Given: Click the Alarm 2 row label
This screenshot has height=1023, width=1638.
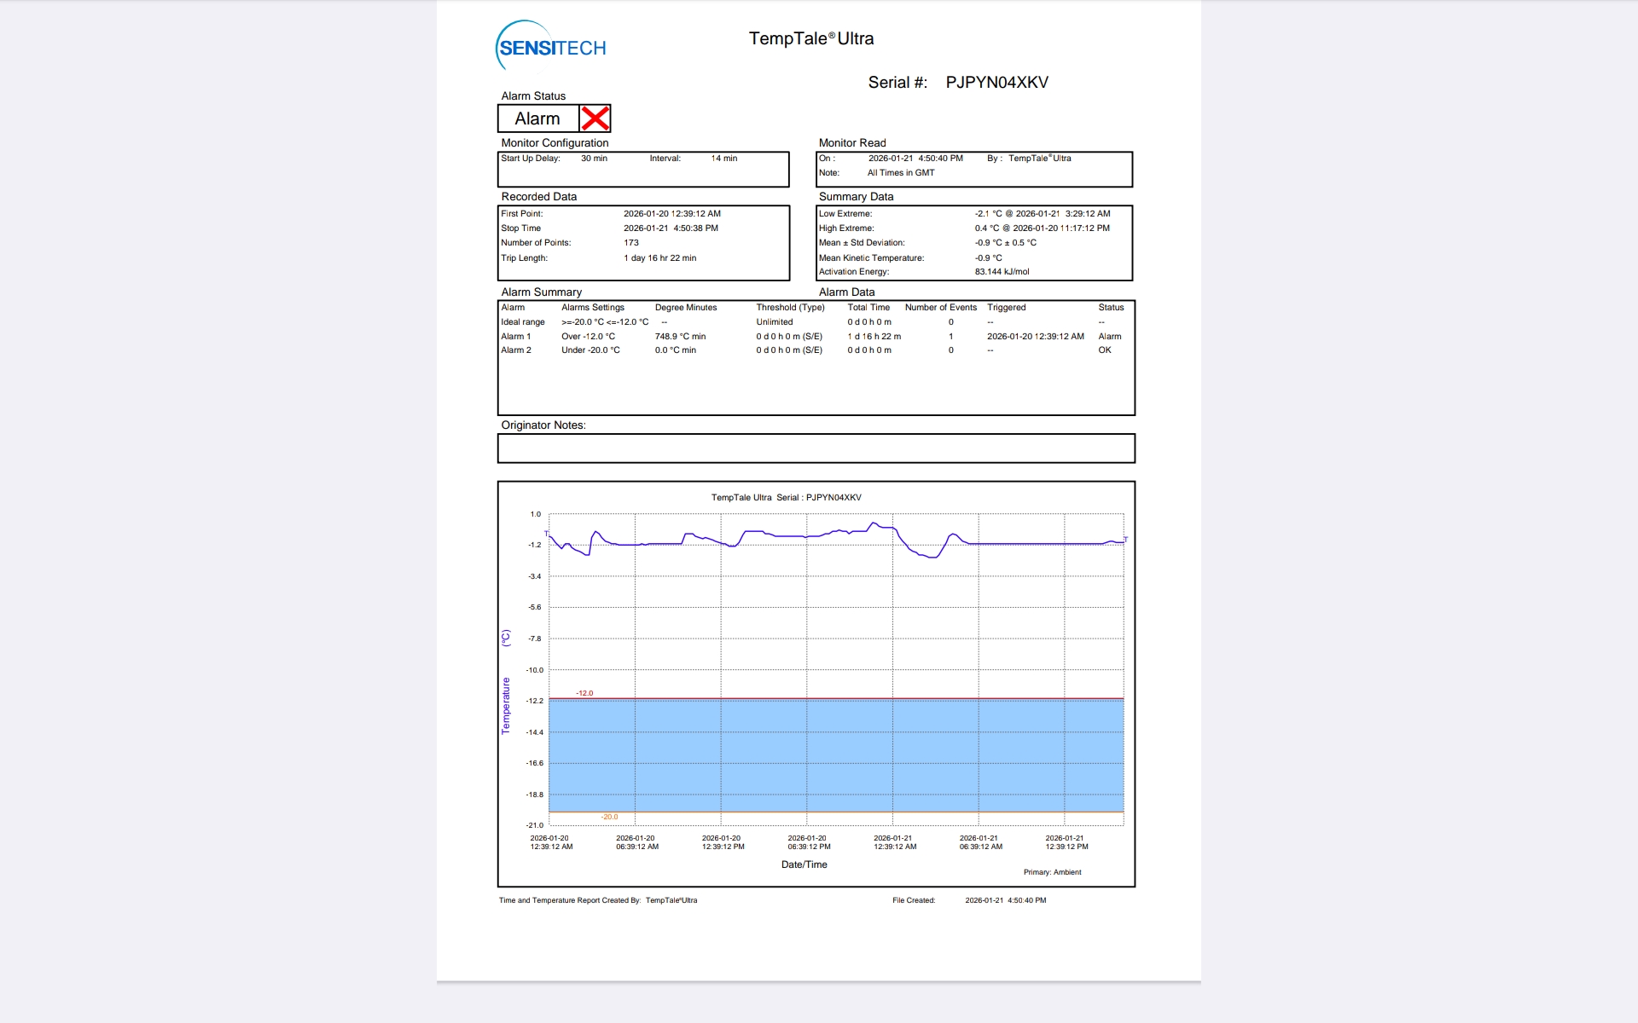Looking at the screenshot, I should point(516,350).
